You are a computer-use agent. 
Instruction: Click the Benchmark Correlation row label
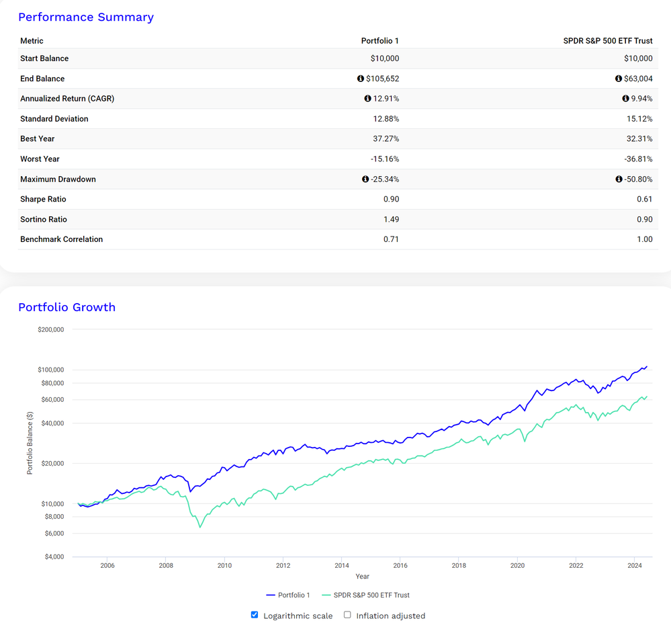[62, 239]
